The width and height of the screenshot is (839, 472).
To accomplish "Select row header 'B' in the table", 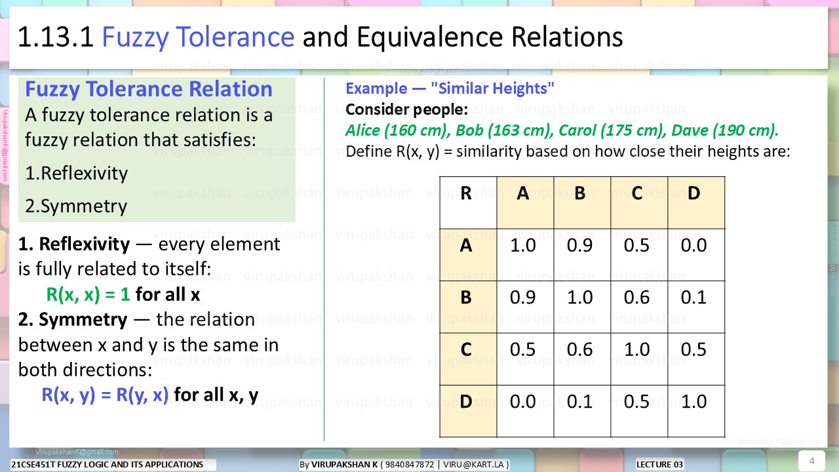I will pos(468,307).
